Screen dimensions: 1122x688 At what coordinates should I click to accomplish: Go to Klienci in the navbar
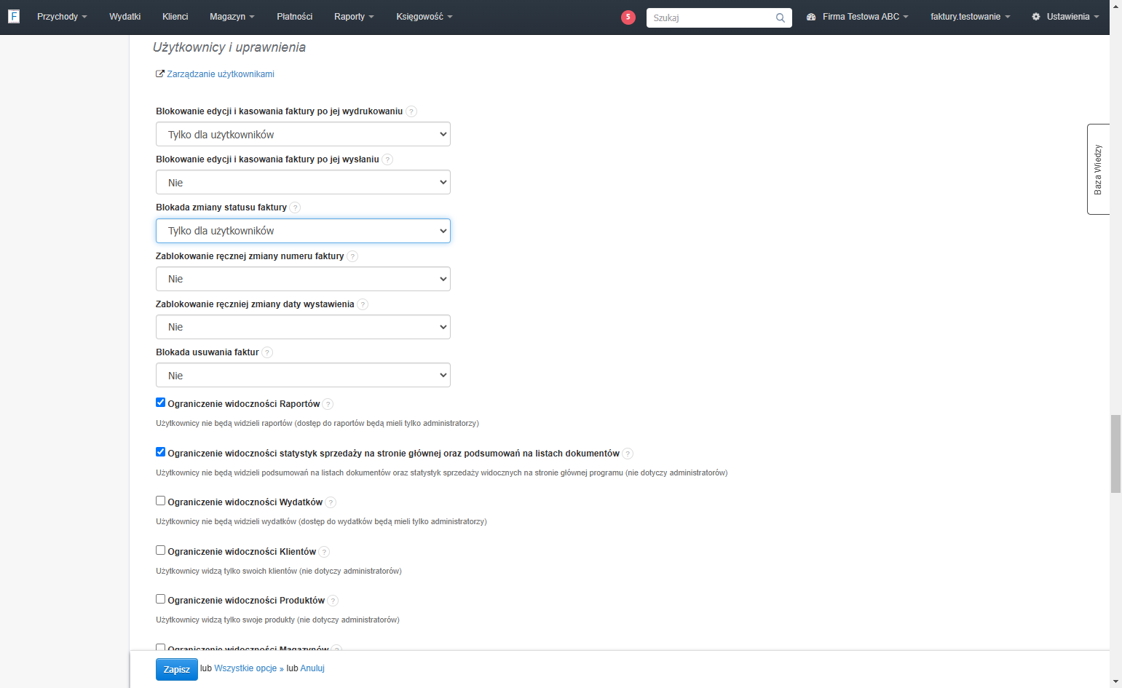(175, 17)
